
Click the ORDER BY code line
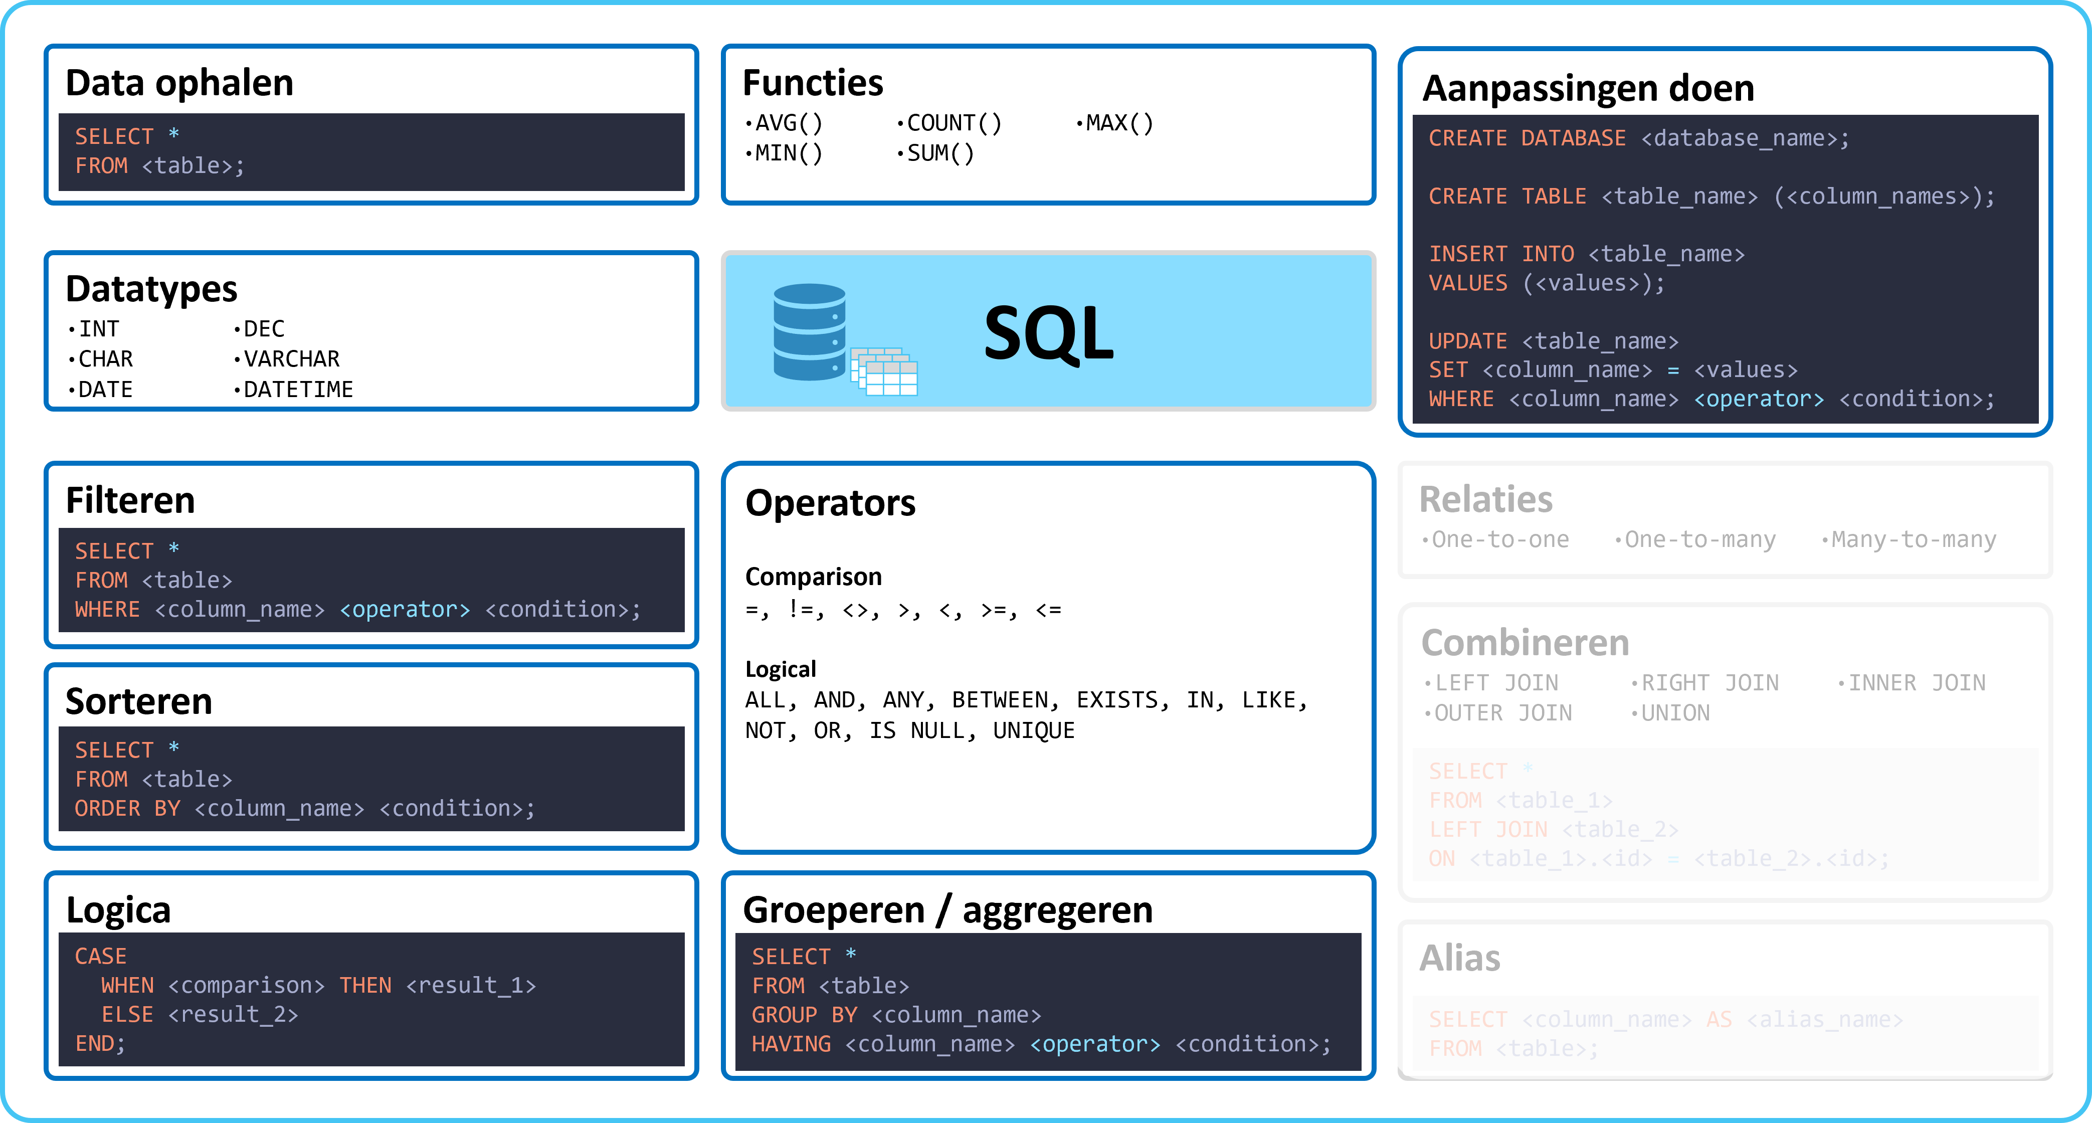click(304, 809)
